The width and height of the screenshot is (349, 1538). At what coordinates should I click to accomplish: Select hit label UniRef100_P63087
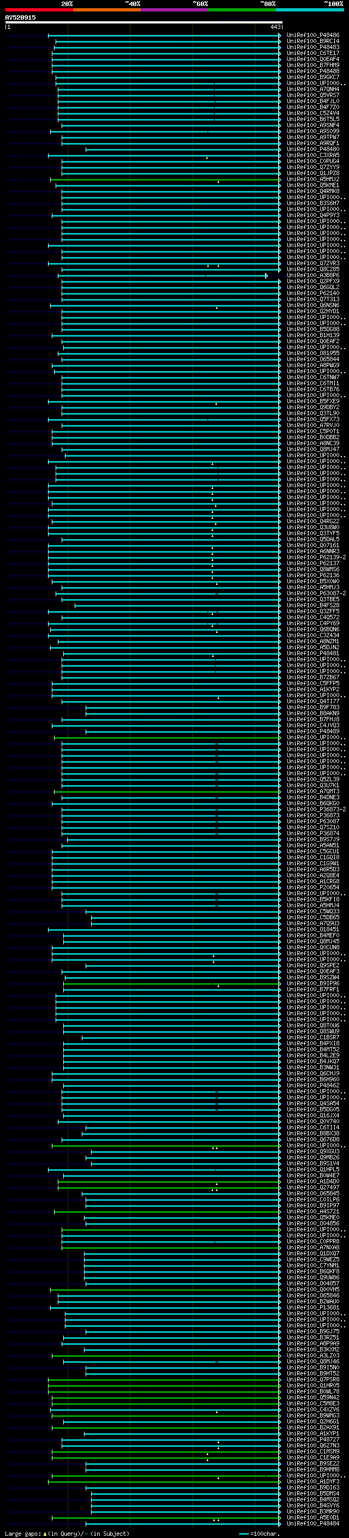pyautogui.click(x=313, y=822)
